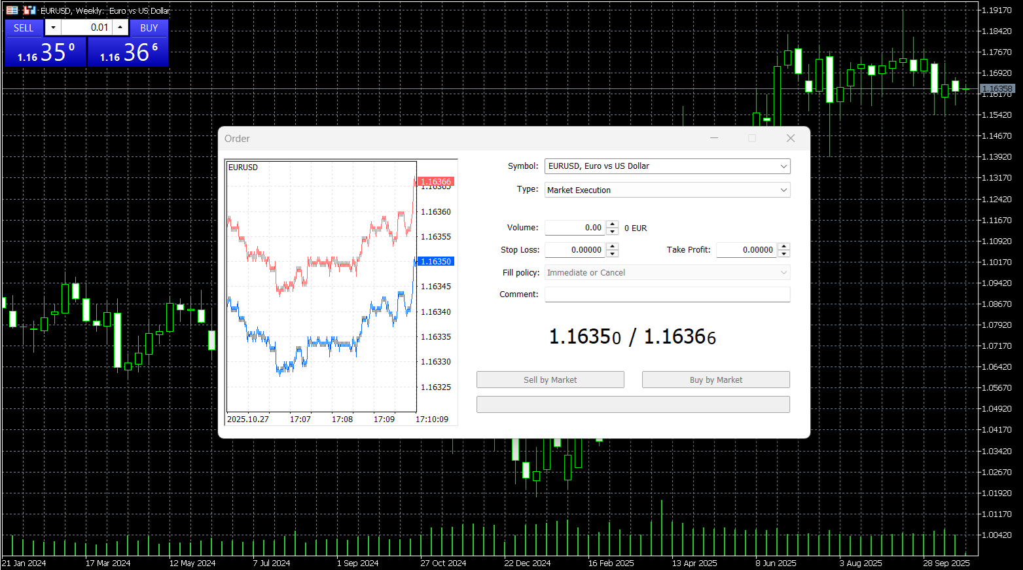The height and width of the screenshot is (570, 1023).
Task: Open the Symbol dropdown showing EURUSD
Action: [x=667, y=166]
